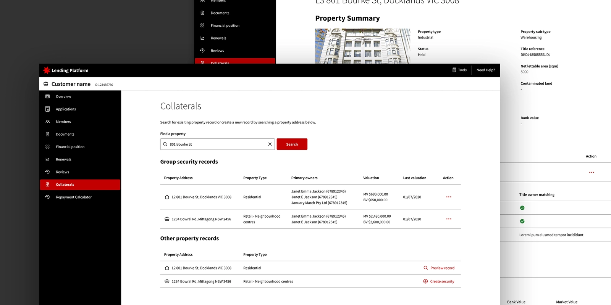Click briefcase icon in Other property records Bowral row

(x=167, y=281)
